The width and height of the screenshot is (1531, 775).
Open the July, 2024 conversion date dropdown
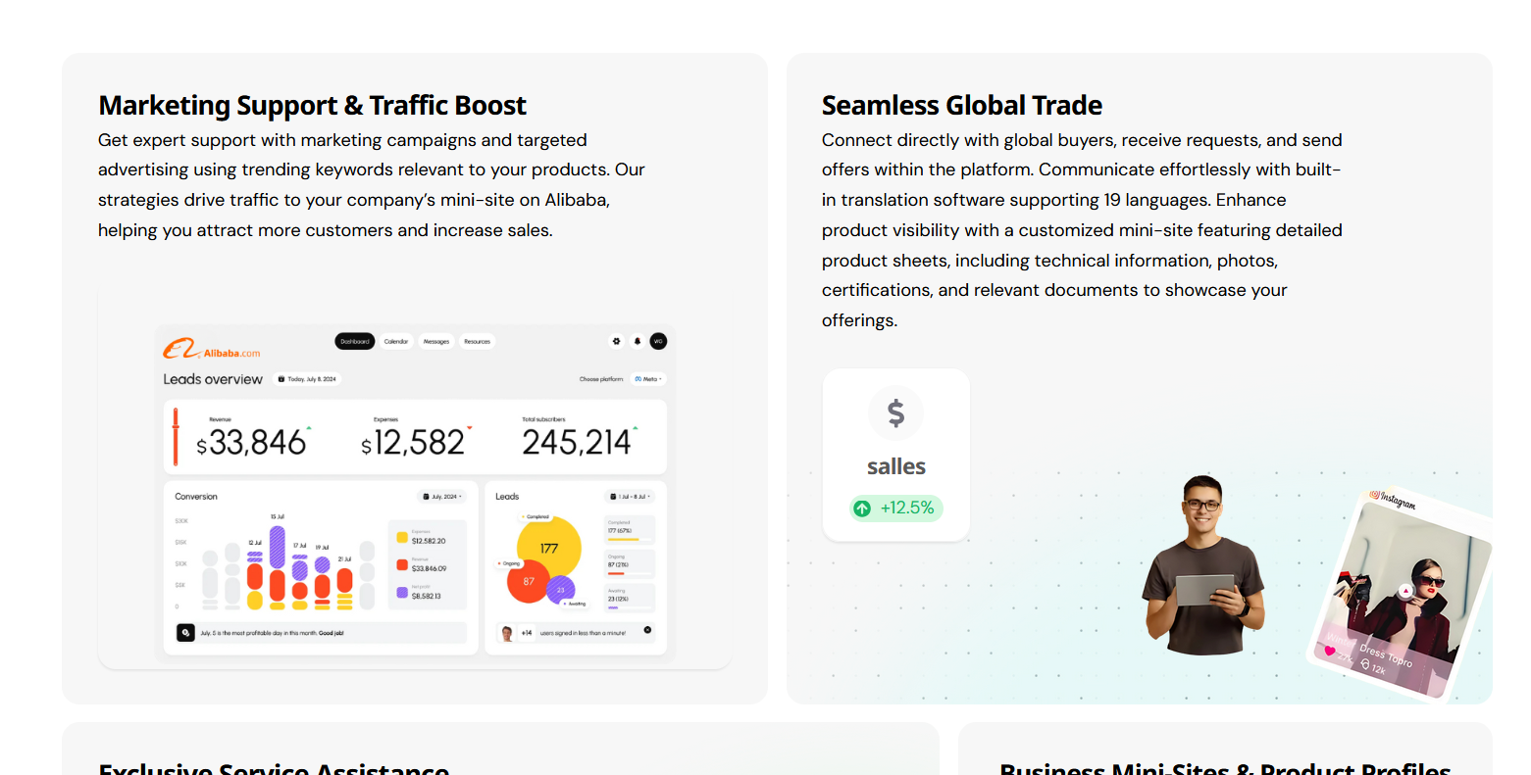[x=441, y=497]
